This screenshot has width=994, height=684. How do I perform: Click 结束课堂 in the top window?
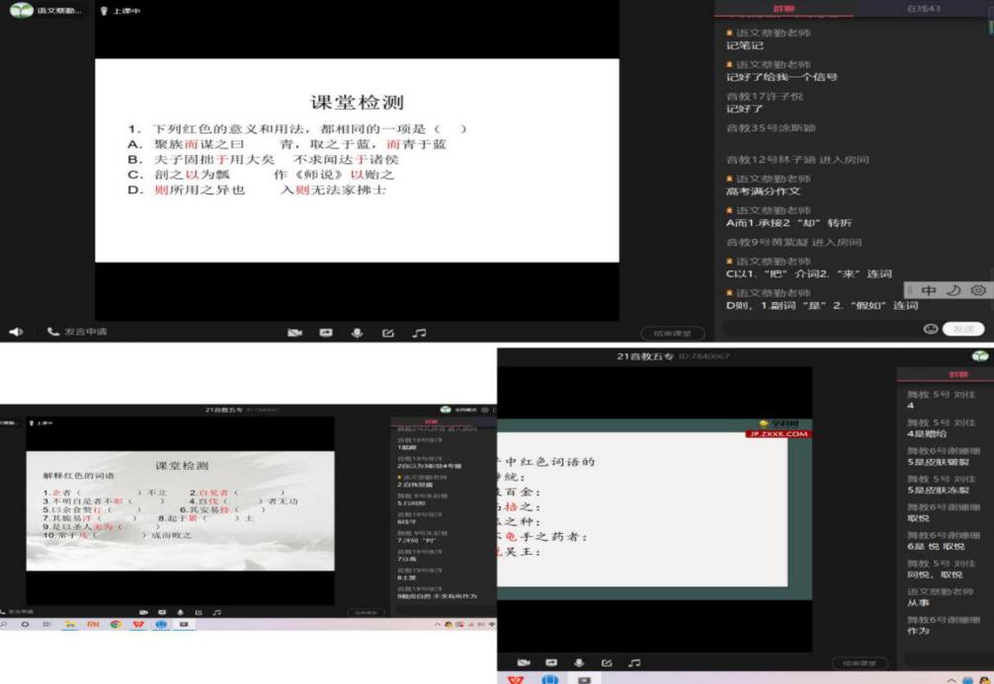[x=672, y=334]
